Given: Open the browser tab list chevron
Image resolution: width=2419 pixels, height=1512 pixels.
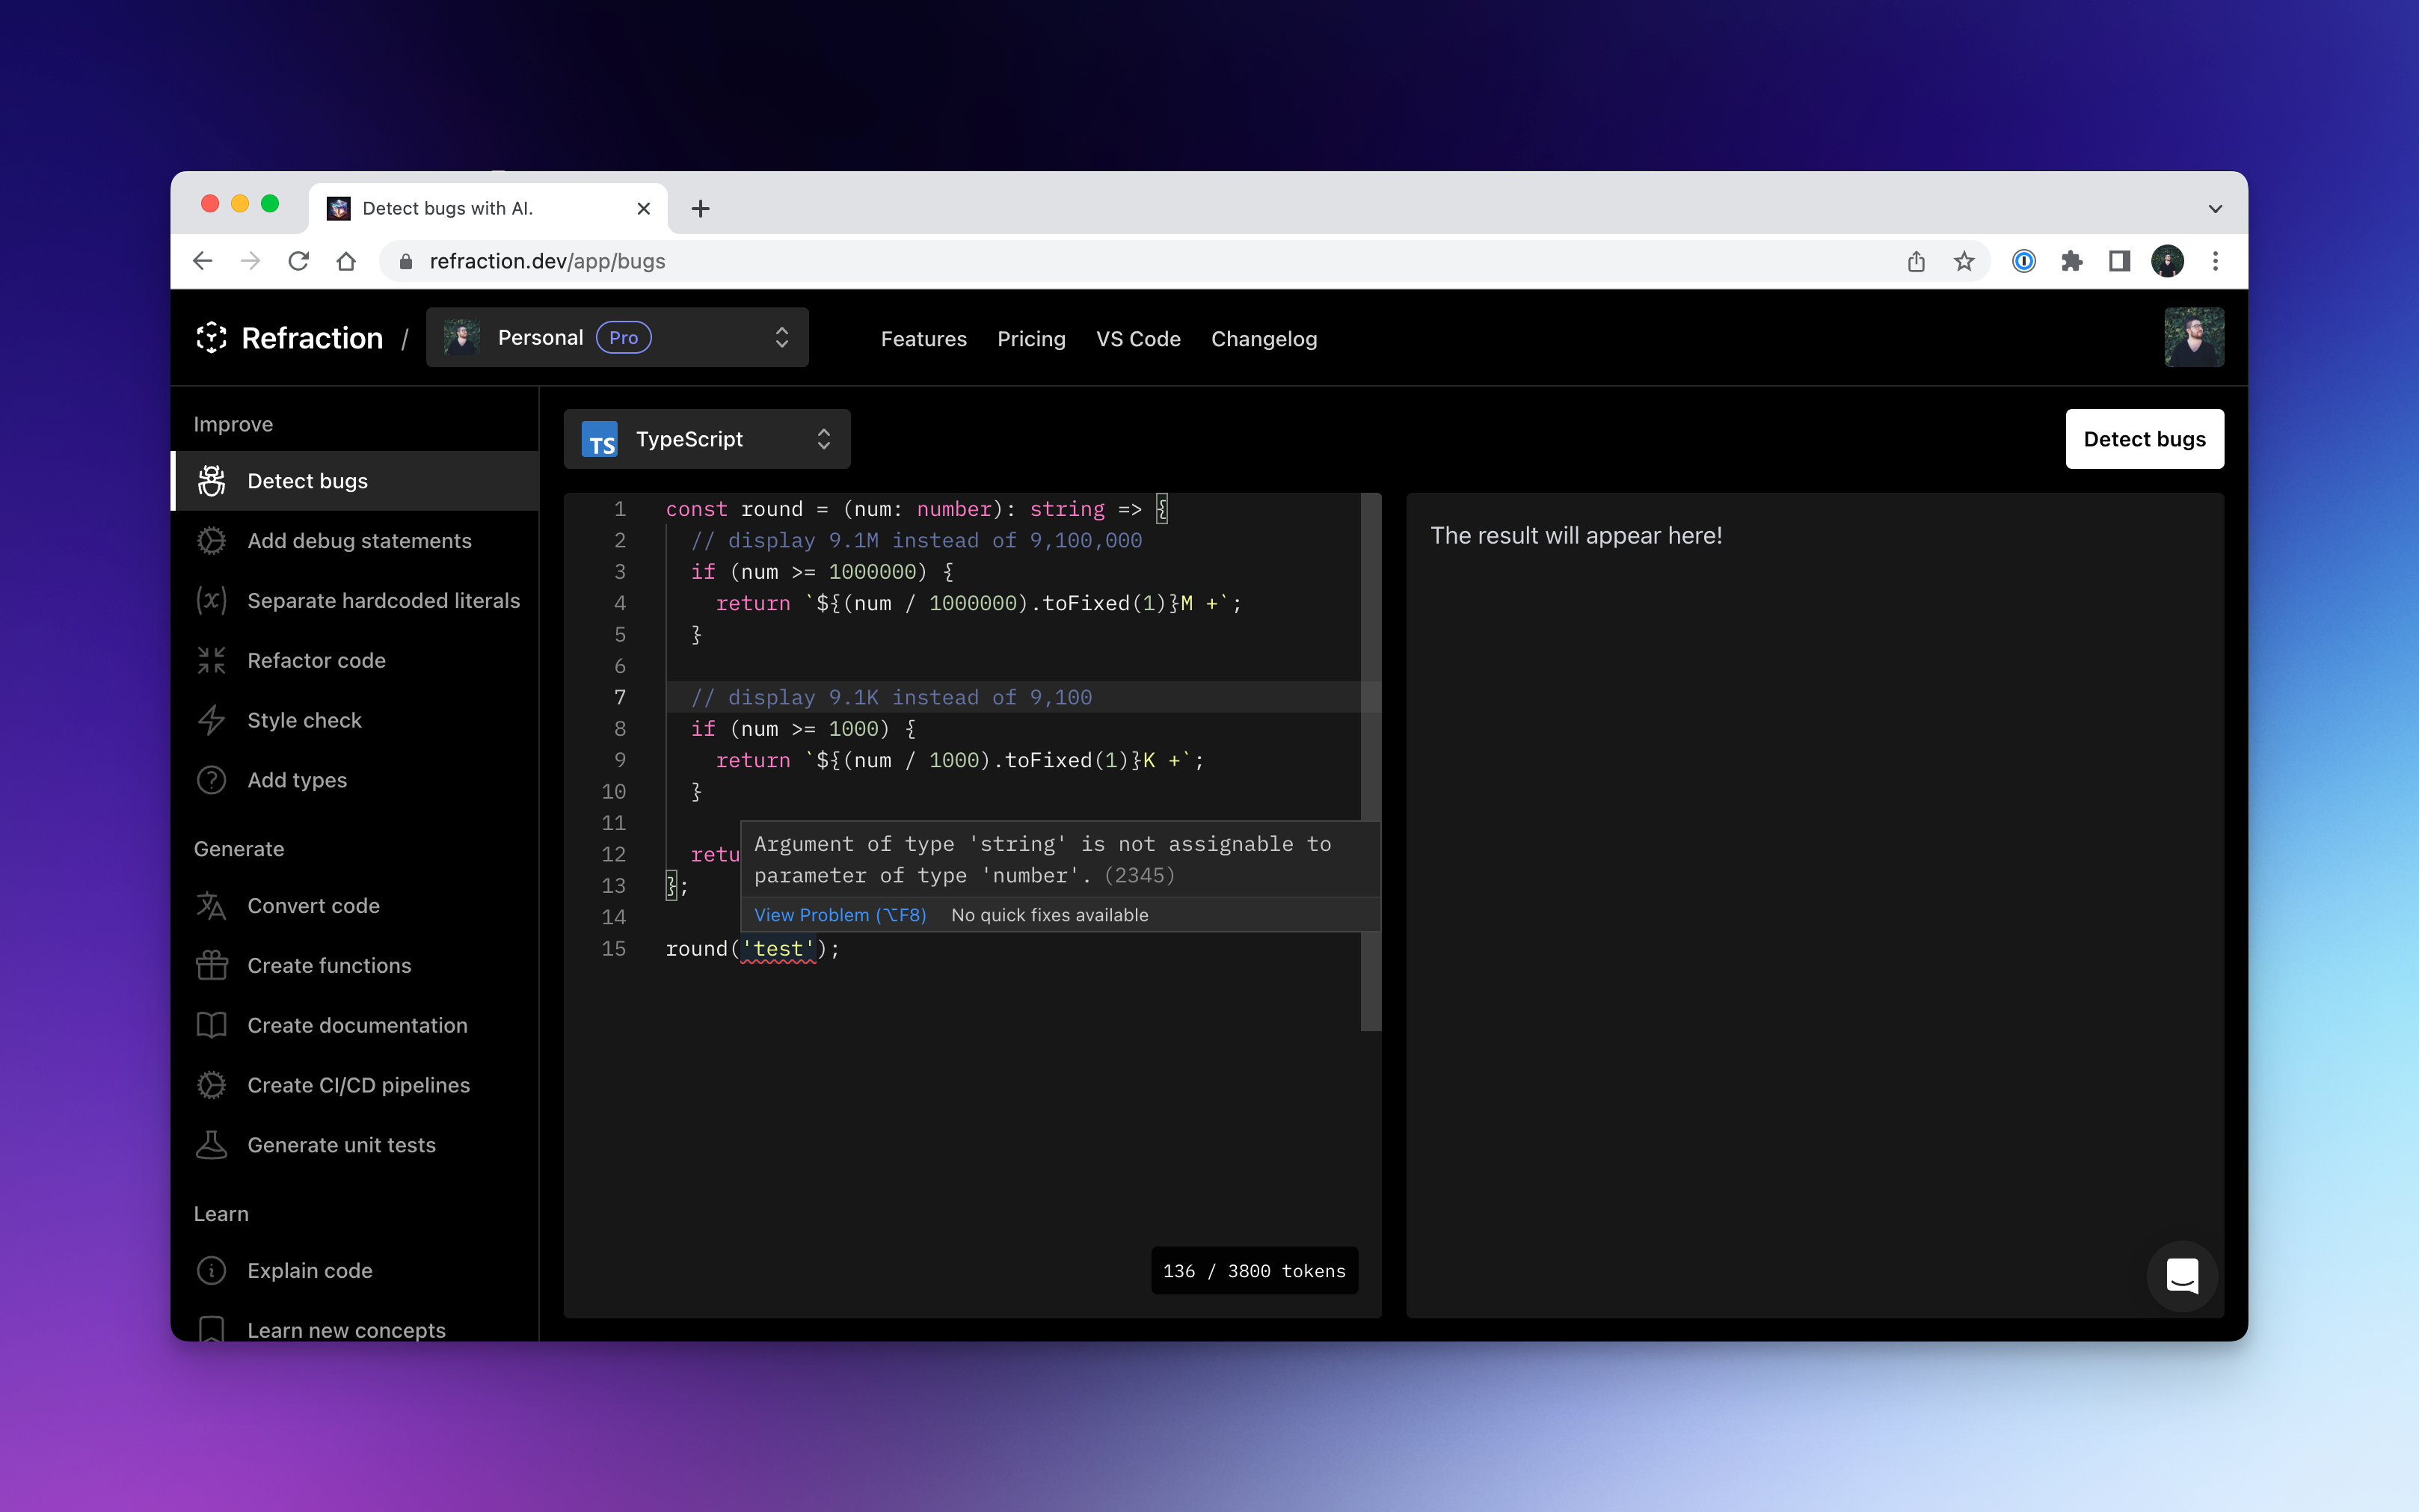Looking at the screenshot, I should (2216, 208).
